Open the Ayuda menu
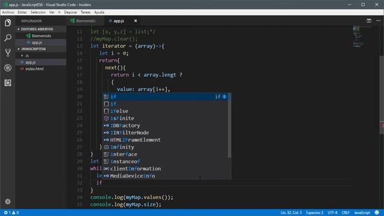384x216 pixels. 99,12
